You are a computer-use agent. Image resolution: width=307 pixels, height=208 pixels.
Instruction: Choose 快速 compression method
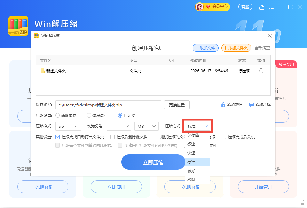197,153
